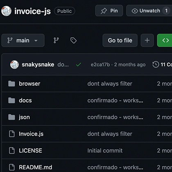Pin the repository with the Pin button
Screen dimensions: 172x172
click(109, 11)
